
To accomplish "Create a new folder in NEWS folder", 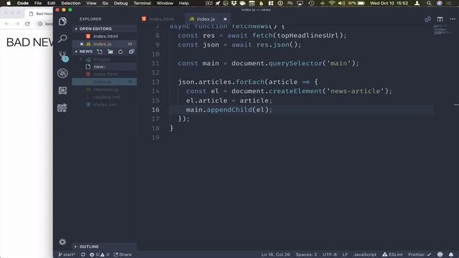I will point(110,52).
